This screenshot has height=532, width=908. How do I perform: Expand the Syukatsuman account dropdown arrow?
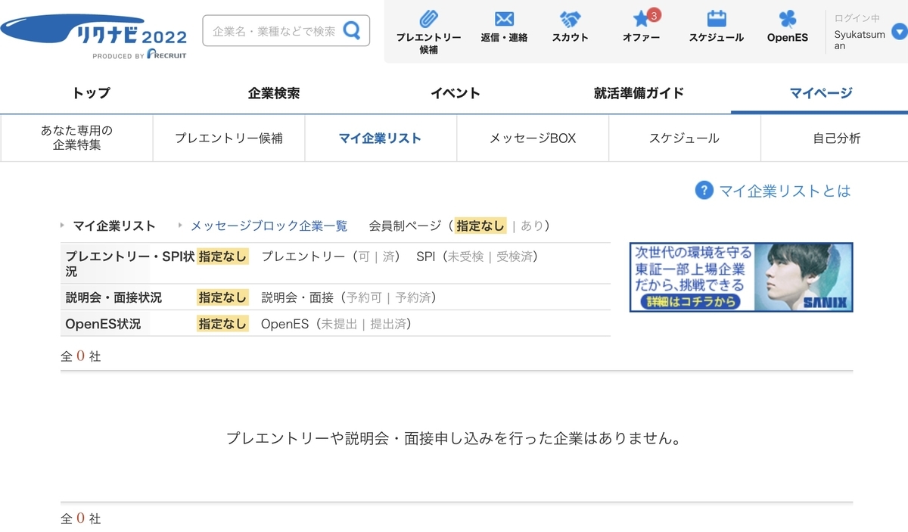[900, 31]
